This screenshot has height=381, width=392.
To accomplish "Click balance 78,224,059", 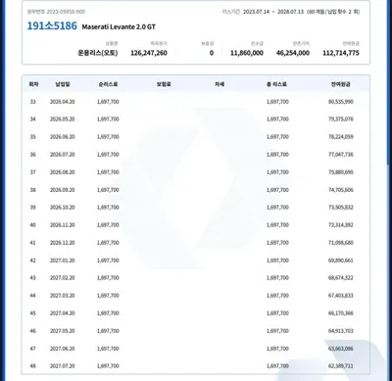I will 341,137.
